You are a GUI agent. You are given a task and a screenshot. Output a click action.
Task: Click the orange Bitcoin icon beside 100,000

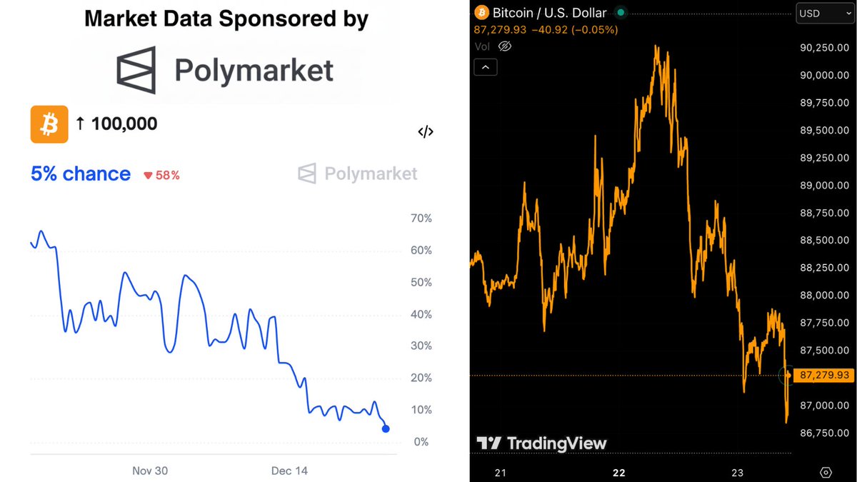point(49,124)
